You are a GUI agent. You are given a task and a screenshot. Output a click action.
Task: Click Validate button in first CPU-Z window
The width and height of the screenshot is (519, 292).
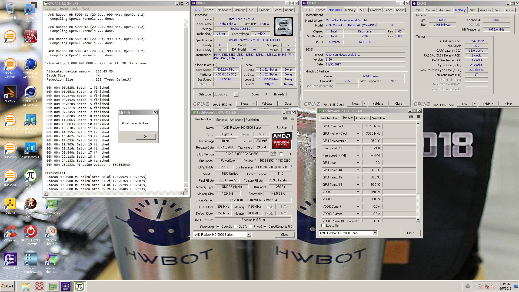[267, 104]
